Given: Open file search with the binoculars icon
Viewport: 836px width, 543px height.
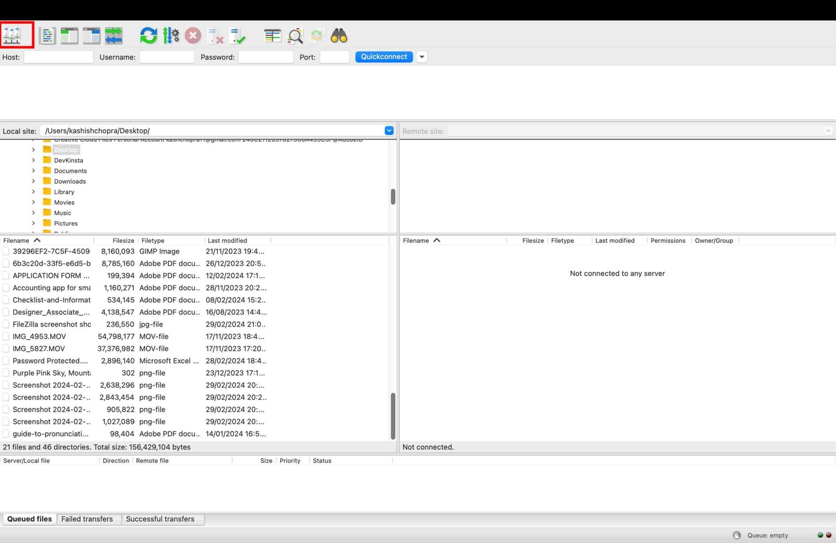Looking at the screenshot, I should pos(338,35).
